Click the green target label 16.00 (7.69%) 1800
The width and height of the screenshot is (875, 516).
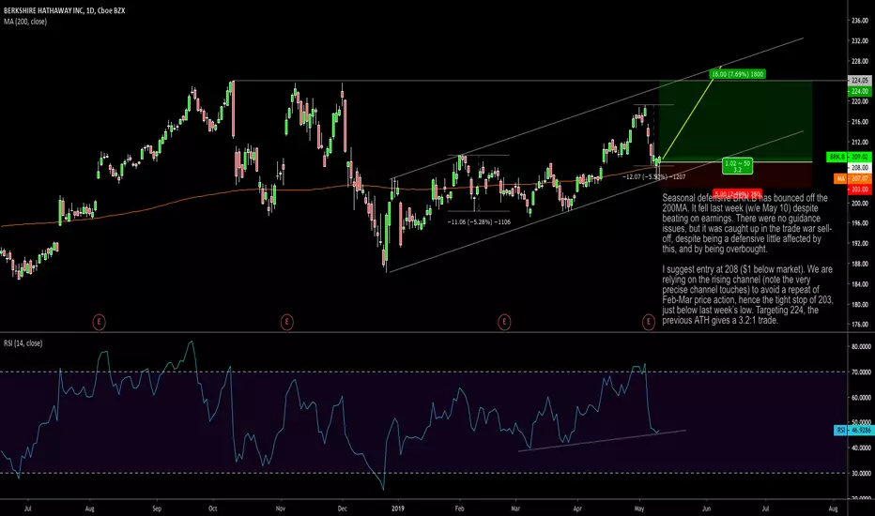[737, 74]
